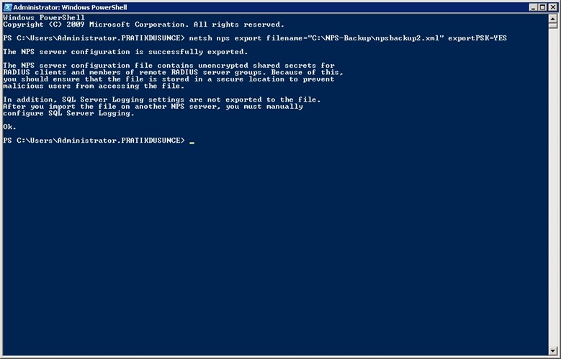Image resolution: width=561 pixels, height=359 pixels.
Task: Click the scrollbar down arrow
Action: [553, 351]
